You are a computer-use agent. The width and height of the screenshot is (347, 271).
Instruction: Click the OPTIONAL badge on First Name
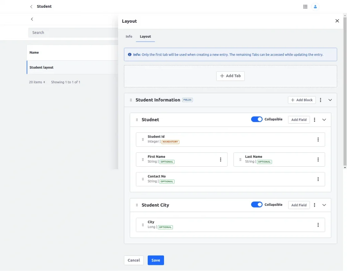coord(167,162)
